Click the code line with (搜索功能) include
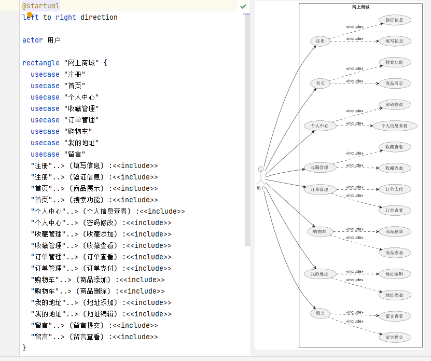The height and width of the screenshot is (361, 431). tap(94, 200)
